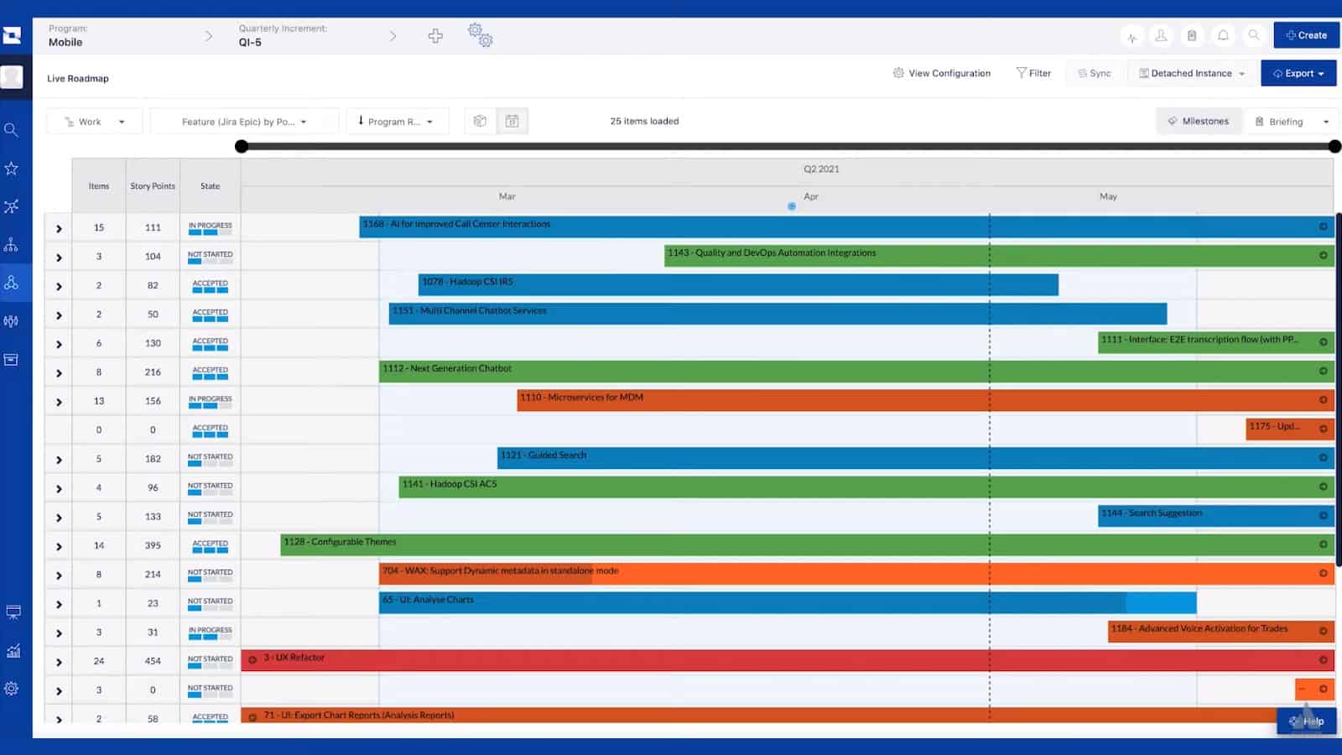
Task: Toggle the Milestones display
Action: (x=1199, y=121)
